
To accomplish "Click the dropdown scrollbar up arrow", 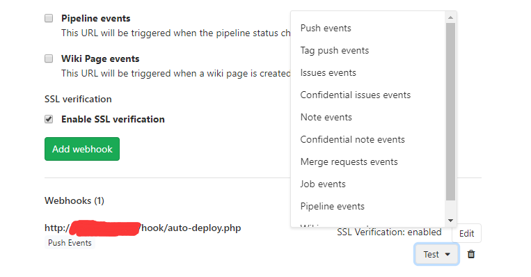I will (450, 17).
